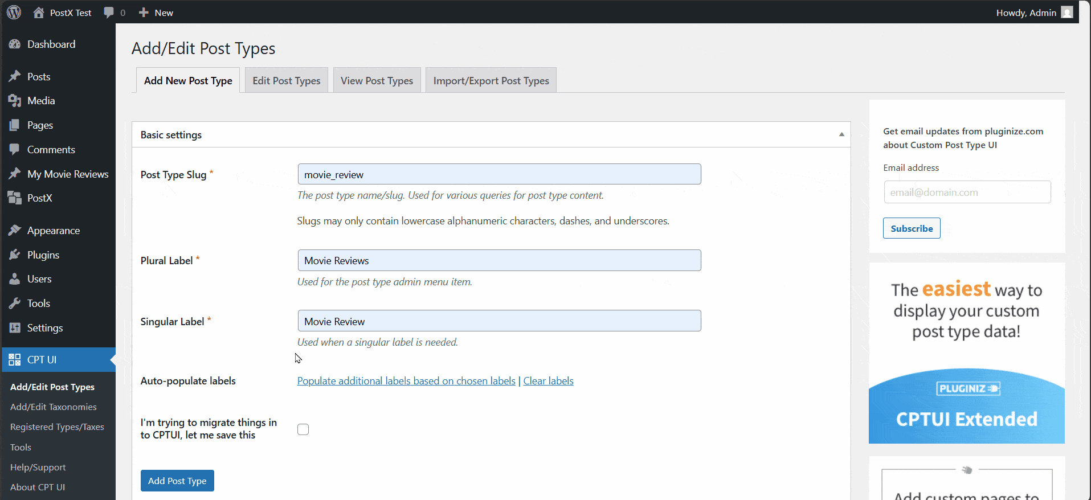Open the Edit Post Types tab
The width and height of the screenshot is (1091, 500).
tap(287, 80)
